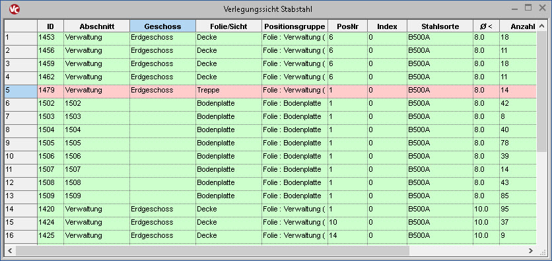
Task: Select ID cell 1502
Action: tap(51, 104)
